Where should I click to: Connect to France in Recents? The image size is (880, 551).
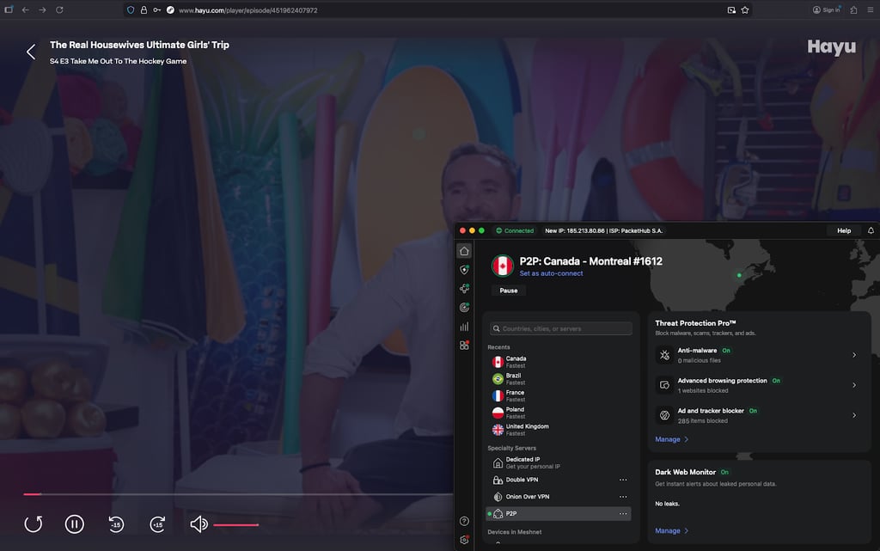[x=560, y=396]
